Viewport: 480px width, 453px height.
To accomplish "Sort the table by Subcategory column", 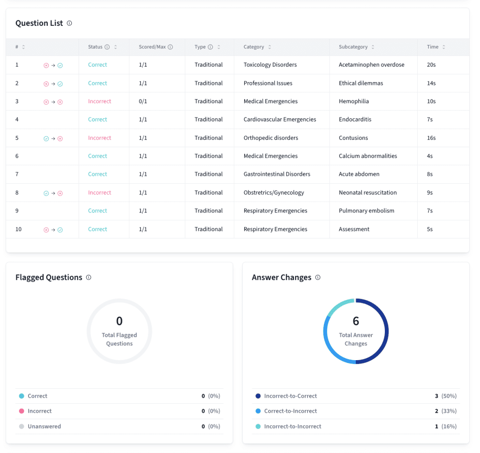I will 373,47.
